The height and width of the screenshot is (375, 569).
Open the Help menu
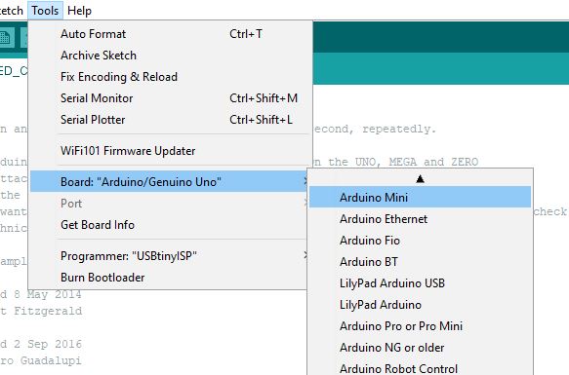pos(79,11)
